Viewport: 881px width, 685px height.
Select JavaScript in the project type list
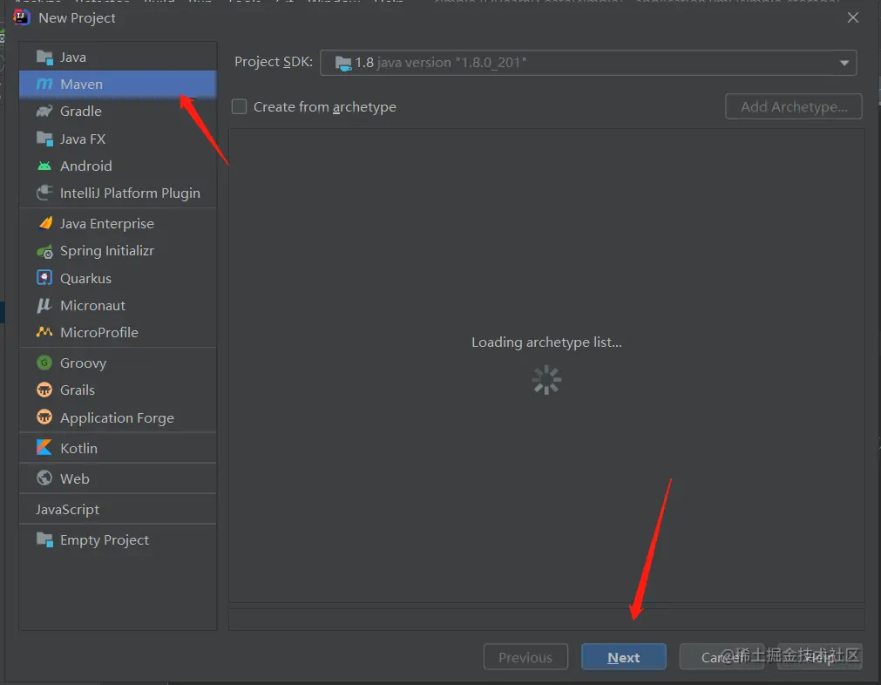tap(118, 509)
